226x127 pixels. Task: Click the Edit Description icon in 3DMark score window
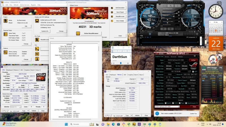click(112, 8)
